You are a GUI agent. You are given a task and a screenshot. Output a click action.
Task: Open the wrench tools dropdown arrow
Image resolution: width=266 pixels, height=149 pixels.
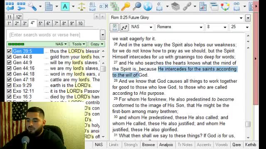40,7
